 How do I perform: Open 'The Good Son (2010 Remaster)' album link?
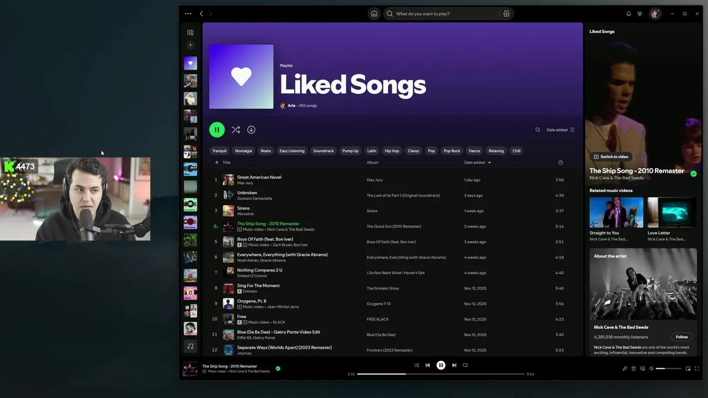394,226
